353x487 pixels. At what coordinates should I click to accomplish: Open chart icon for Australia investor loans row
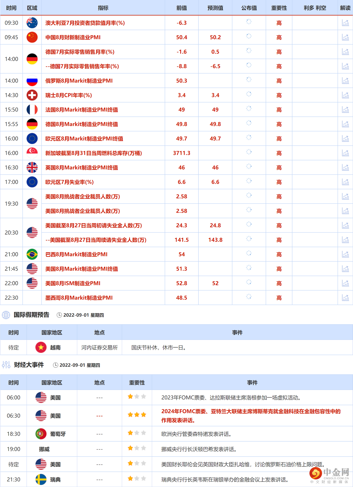pyautogui.click(x=345, y=23)
